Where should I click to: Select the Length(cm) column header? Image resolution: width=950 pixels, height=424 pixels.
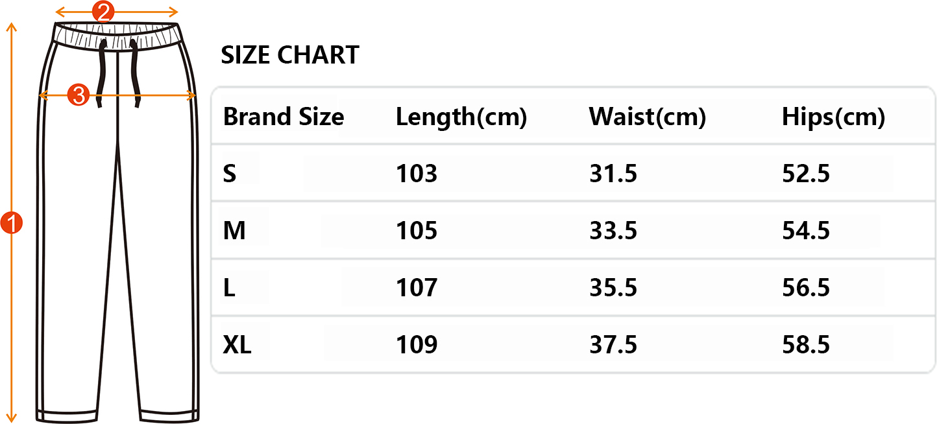[461, 117]
